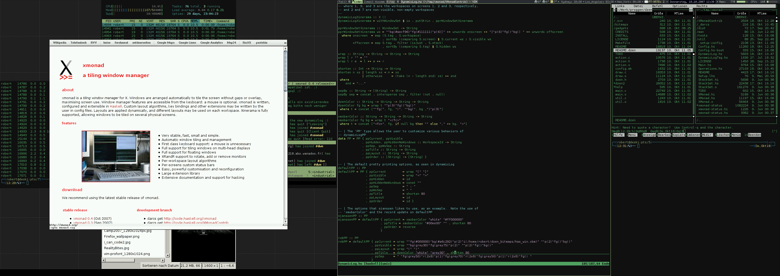Click the browser scrollbar down arrow
This screenshot has width=780, height=276.
click(285, 221)
